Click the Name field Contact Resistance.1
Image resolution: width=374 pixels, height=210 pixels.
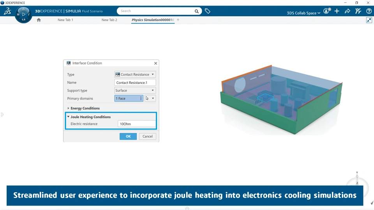click(135, 82)
